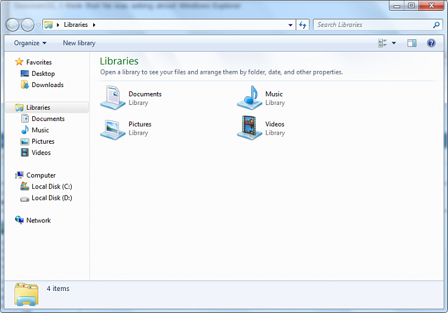Click Libraries icon in navigation pane
This screenshot has width=448, height=313.
tap(19, 107)
